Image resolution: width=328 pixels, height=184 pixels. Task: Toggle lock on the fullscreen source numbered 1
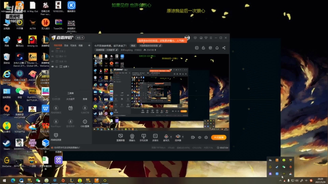pos(56,66)
